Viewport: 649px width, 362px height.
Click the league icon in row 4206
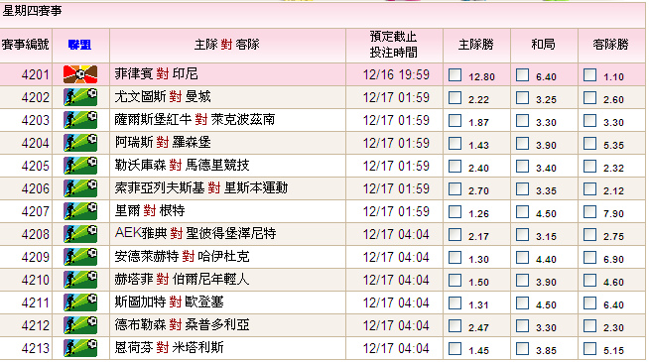click(x=80, y=188)
